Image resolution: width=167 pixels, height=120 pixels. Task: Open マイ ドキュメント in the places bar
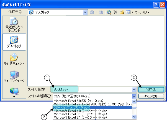click(14, 59)
